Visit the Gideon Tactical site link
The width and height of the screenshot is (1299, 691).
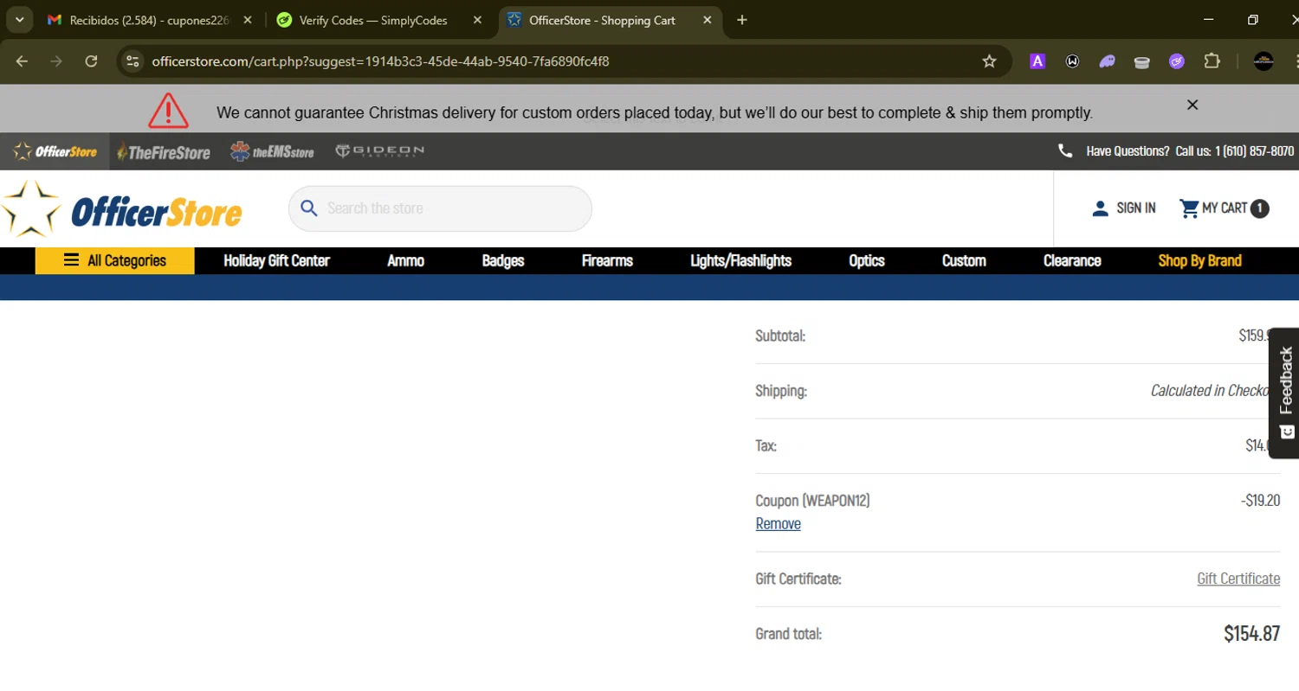point(380,151)
